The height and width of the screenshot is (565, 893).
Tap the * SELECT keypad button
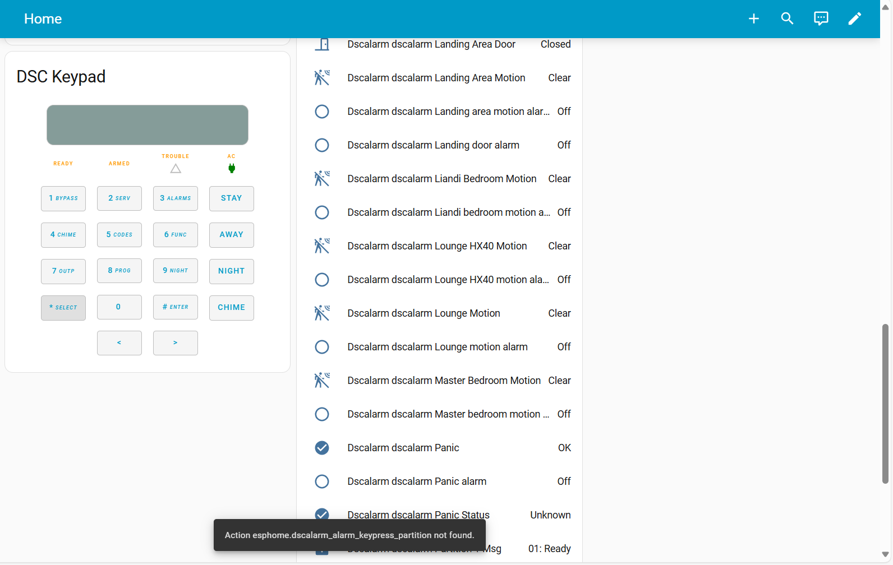[x=63, y=308]
